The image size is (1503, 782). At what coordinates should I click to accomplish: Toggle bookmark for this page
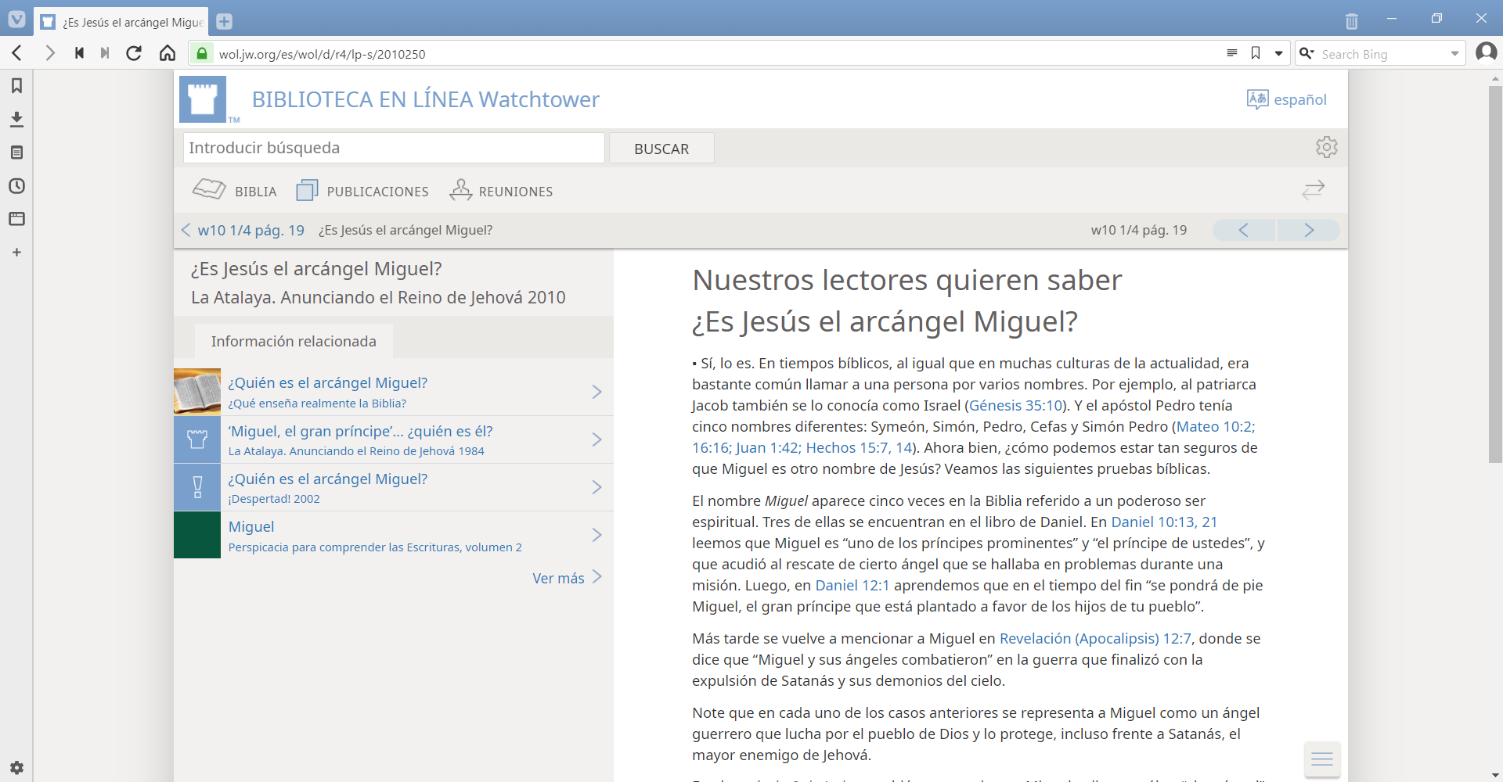click(1256, 53)
